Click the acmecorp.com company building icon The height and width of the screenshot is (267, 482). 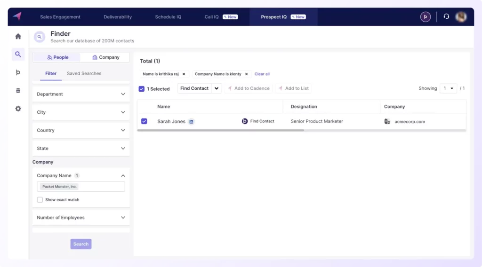coord(387,121)
